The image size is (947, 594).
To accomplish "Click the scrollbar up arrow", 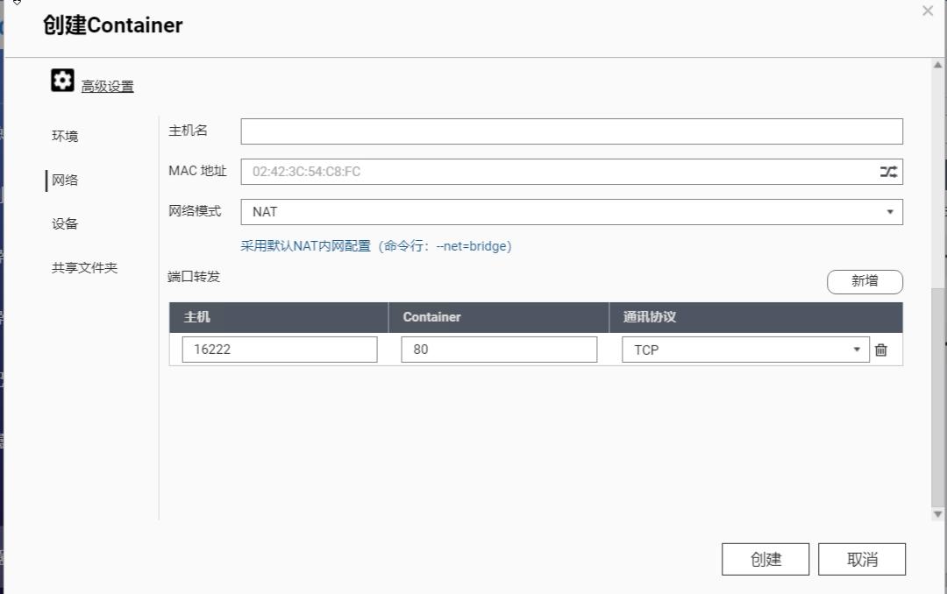I will coord(938,63).
